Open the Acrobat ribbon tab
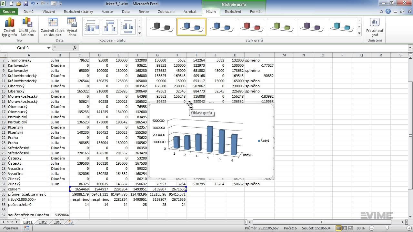Viewport: 413px width, 232px height. (190, 12)
